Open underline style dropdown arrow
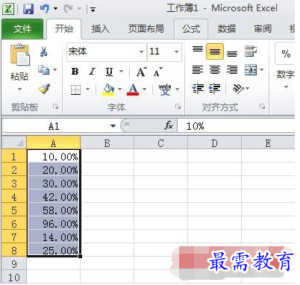300x285 pixels. 122,72
